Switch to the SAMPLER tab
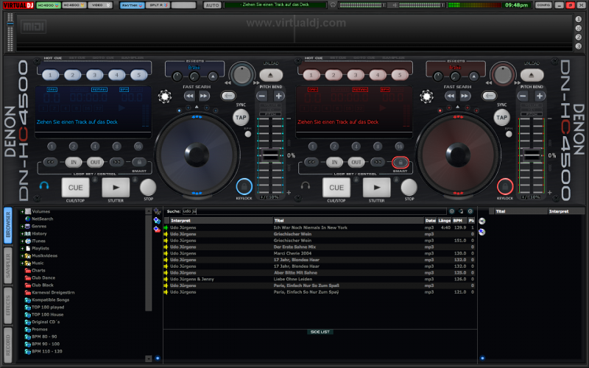The width and height of the screenshot is (589, 368). tap(8, 265)
